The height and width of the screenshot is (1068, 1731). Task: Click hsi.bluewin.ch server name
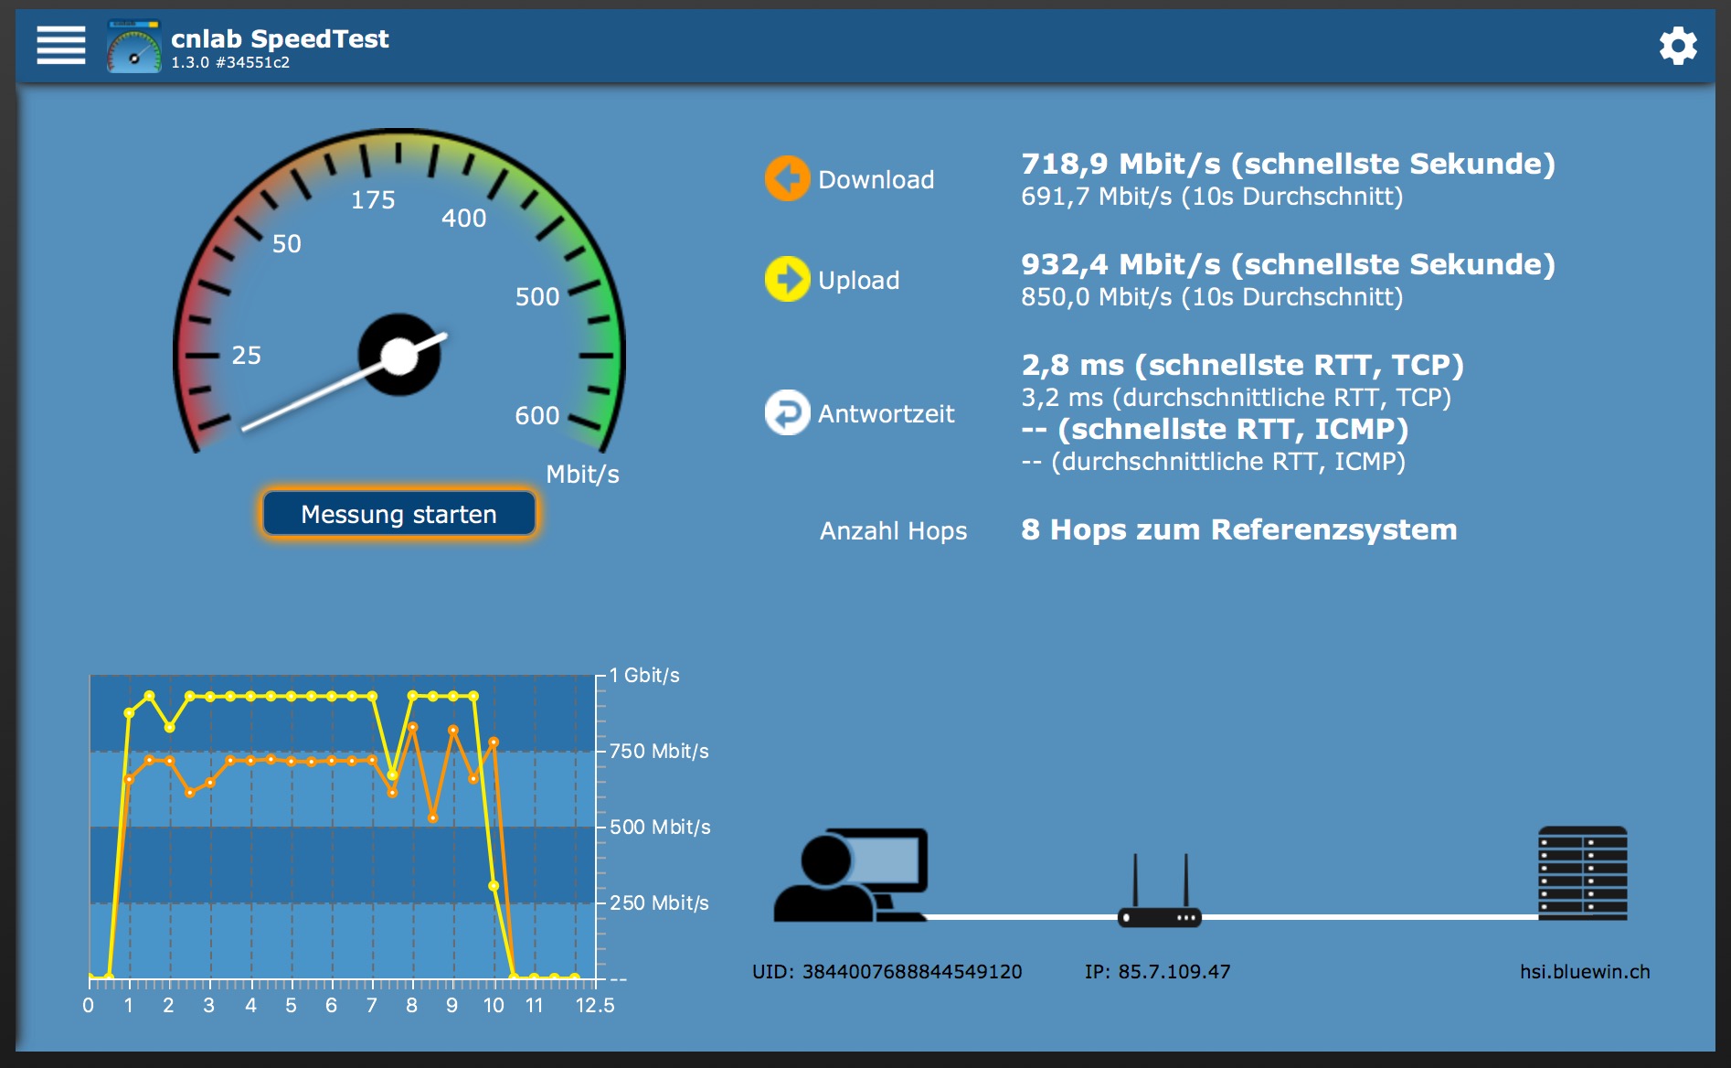(x=1585, y=972)
